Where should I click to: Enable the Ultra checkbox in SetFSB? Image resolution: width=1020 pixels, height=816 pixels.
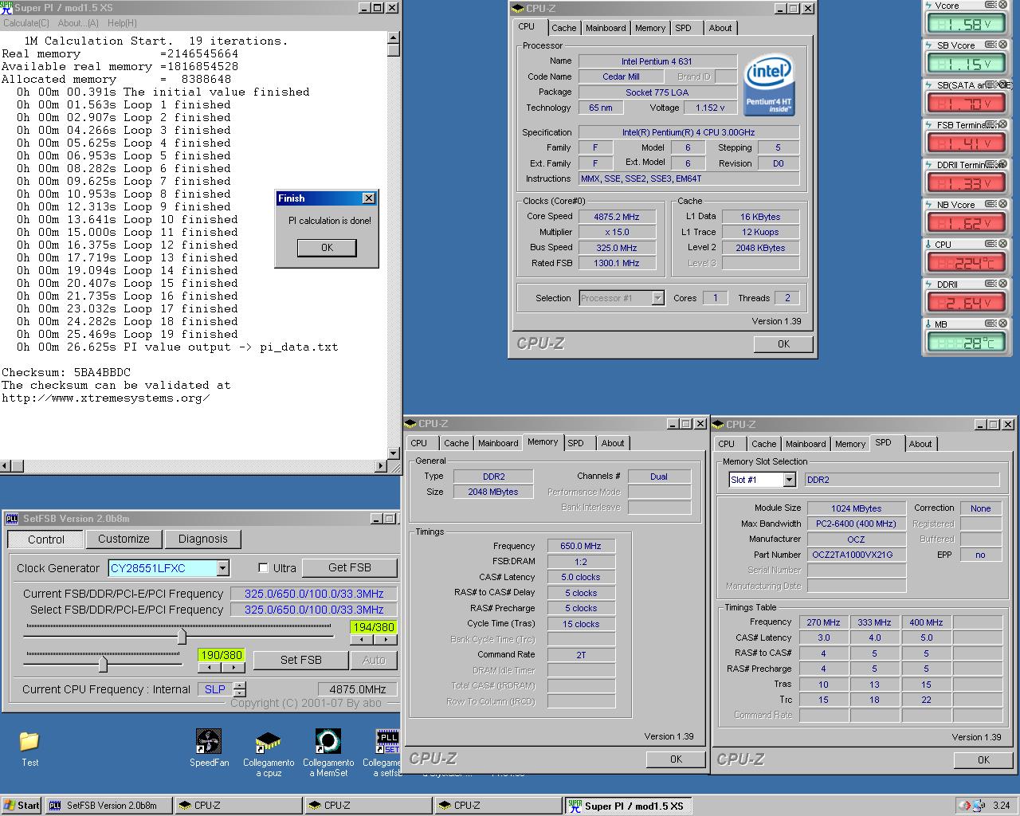263,568
